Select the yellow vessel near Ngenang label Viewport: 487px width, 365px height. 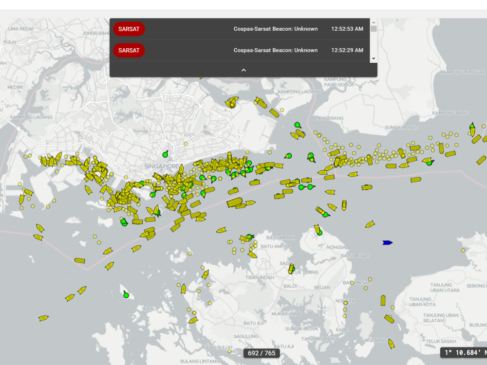(x=392, y=344)
